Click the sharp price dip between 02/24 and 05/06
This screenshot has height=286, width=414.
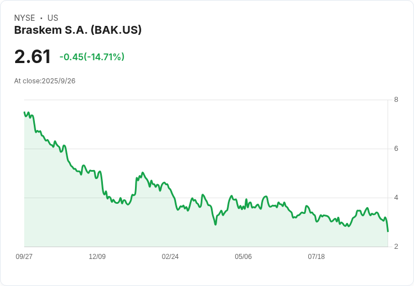point(215,224)
